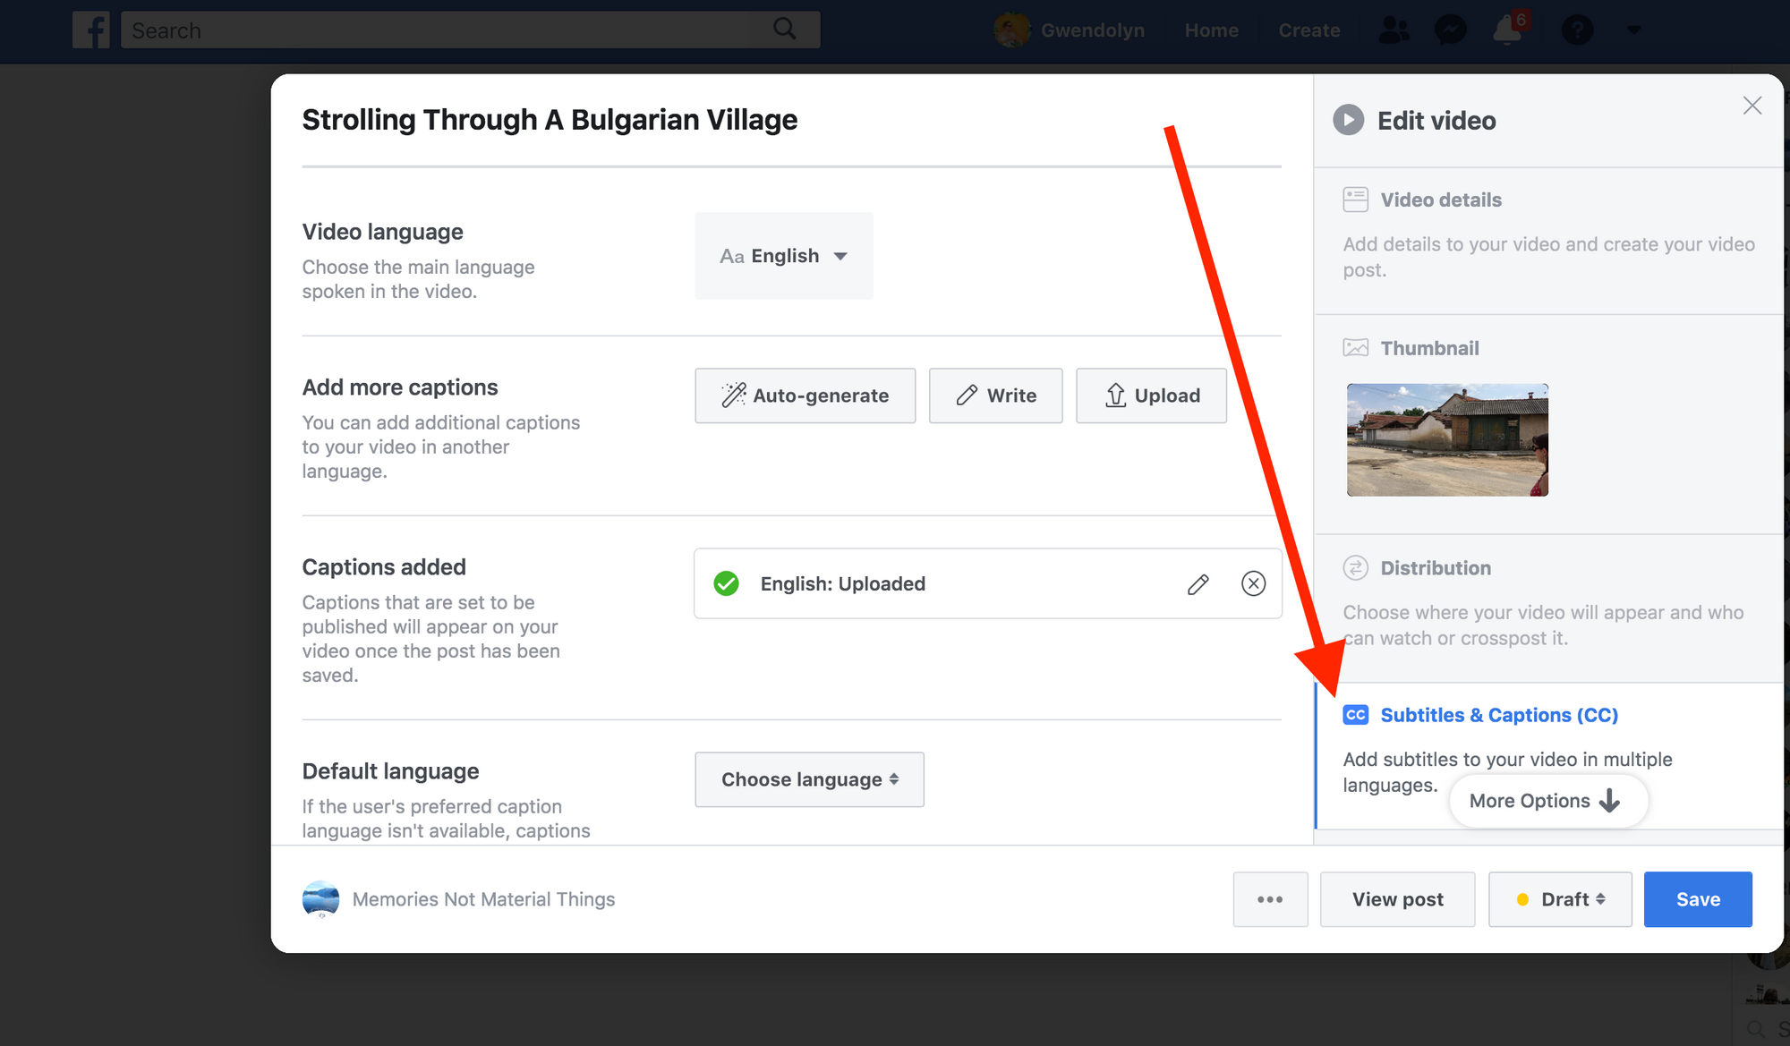Open the Video language English dropdown
The height and width of the screenshot is (1046, 1790).
pos(784,256)
